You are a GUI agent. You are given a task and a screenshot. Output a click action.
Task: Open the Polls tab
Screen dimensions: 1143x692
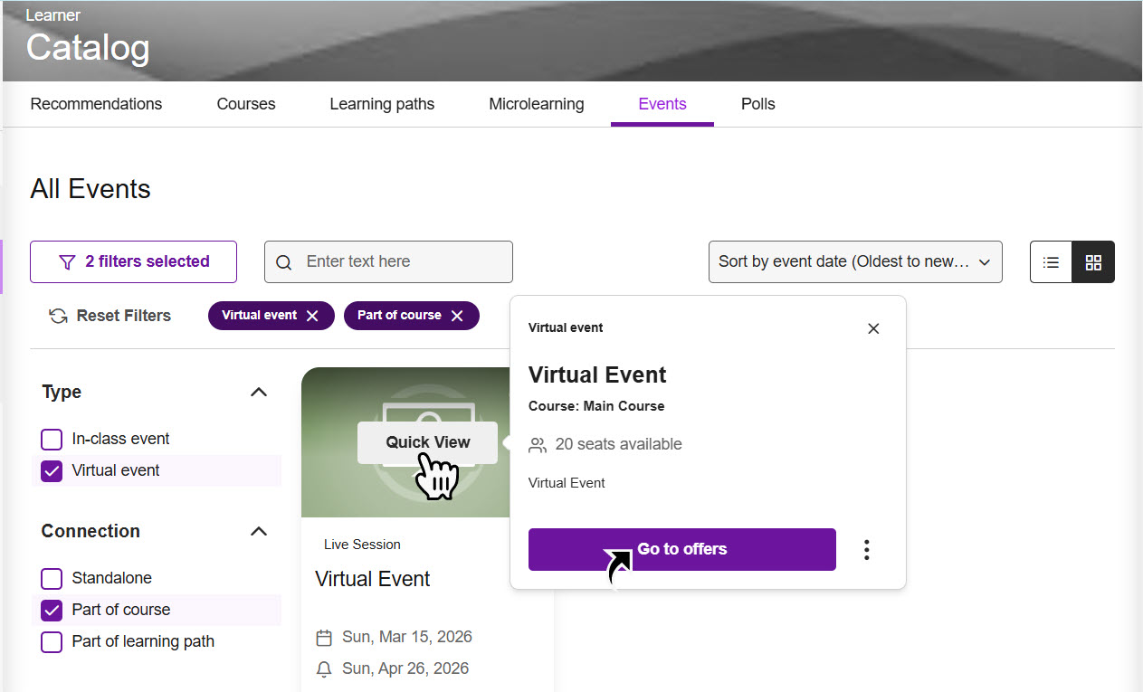(x=757, y=103)
